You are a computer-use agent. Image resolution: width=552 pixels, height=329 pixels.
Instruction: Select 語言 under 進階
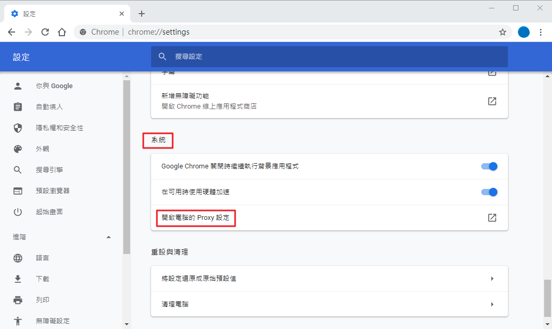pos(43,258)
